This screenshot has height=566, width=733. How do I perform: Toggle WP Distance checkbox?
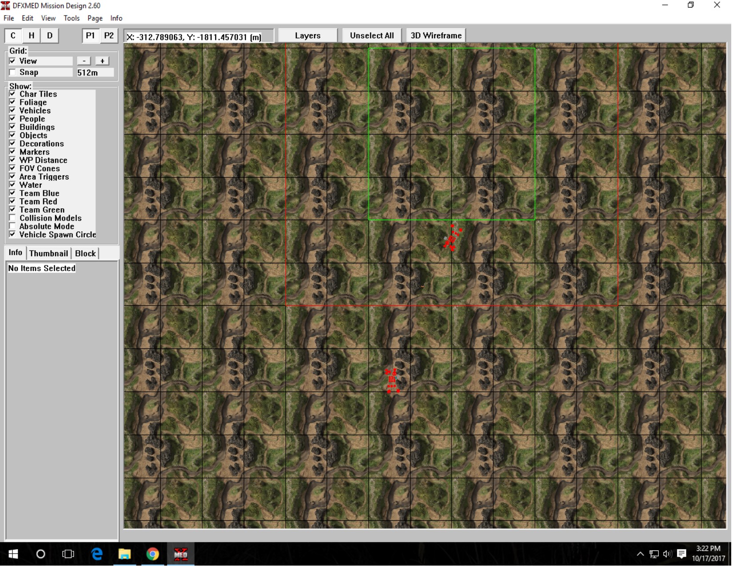tap(12, 160)
